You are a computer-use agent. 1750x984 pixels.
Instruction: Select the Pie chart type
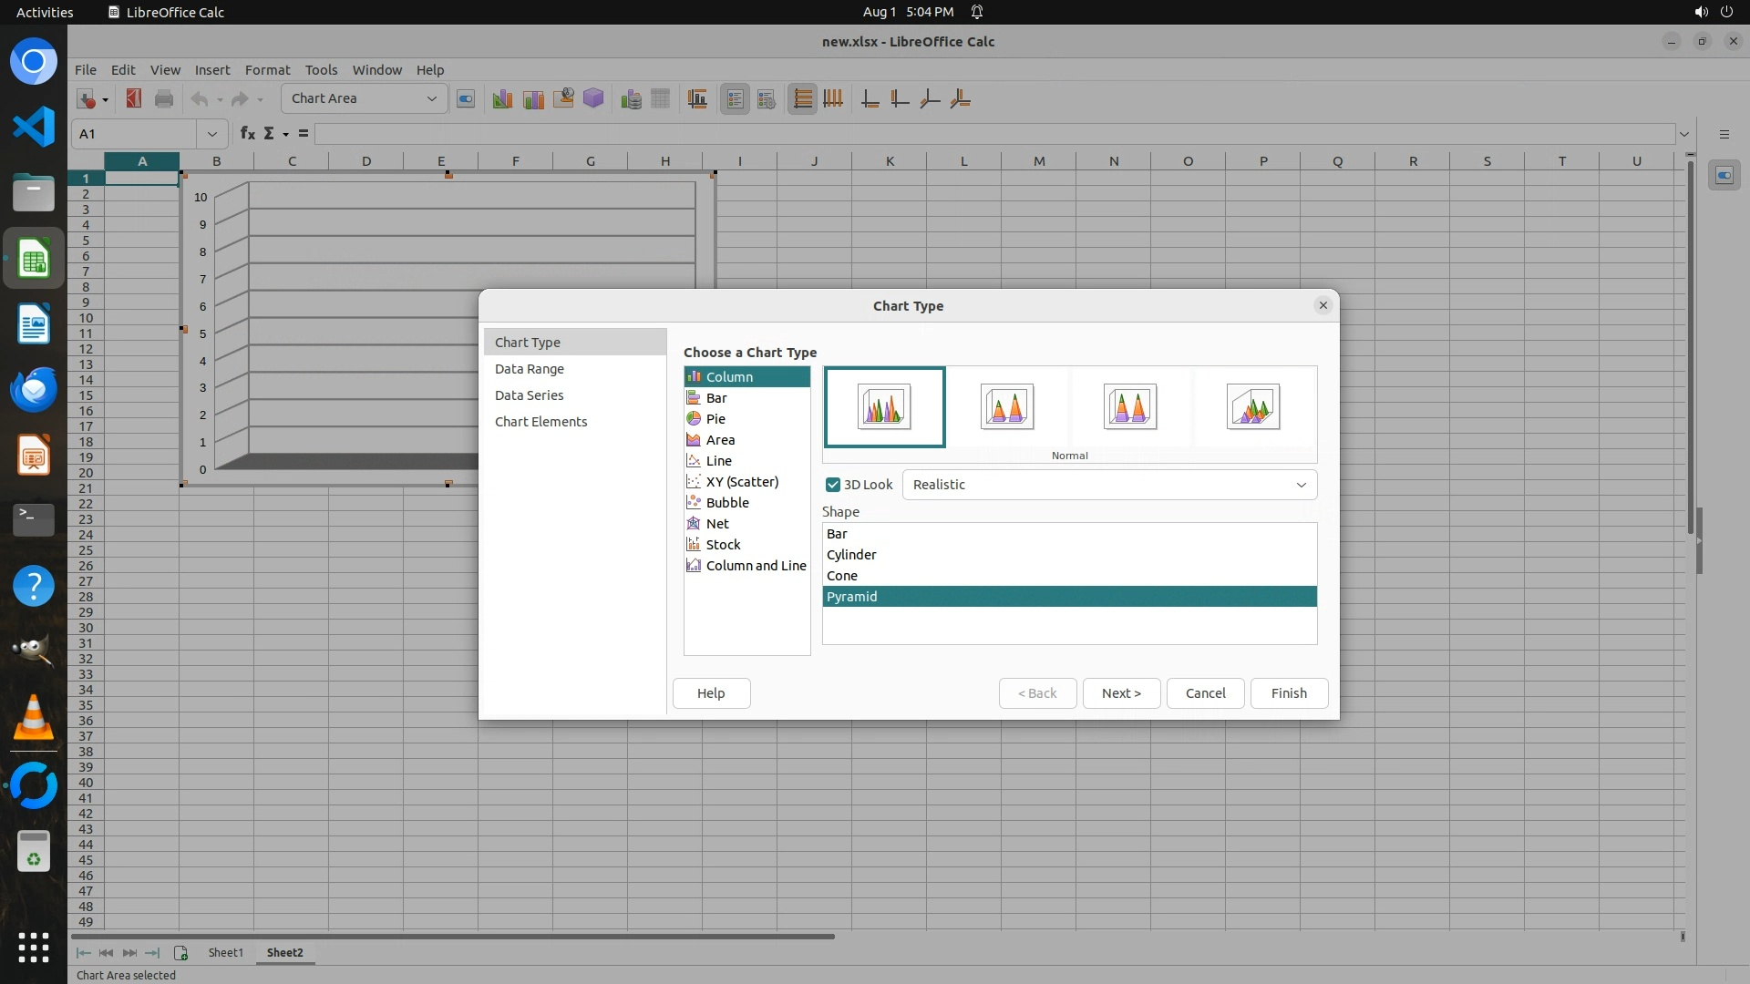click(715, 419)
